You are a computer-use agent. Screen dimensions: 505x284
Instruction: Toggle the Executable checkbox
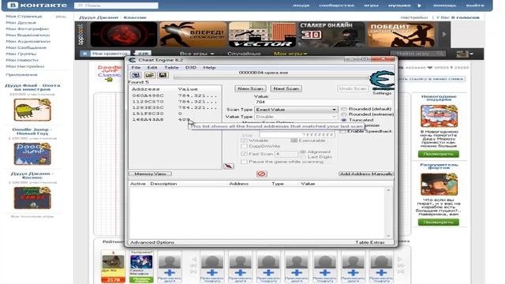coord(294,140)
